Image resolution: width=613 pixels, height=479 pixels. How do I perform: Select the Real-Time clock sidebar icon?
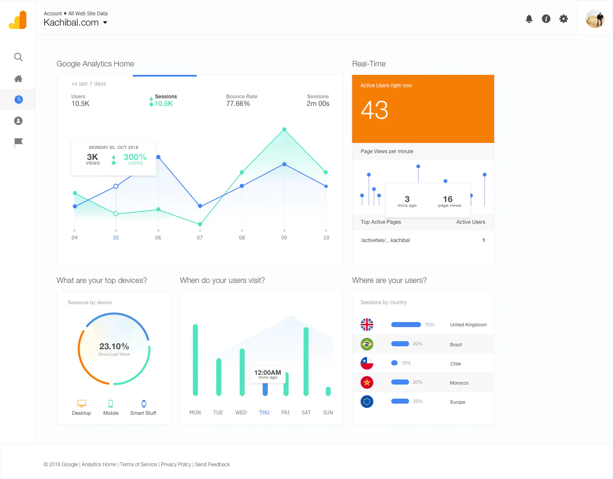(x=18, y=100)
